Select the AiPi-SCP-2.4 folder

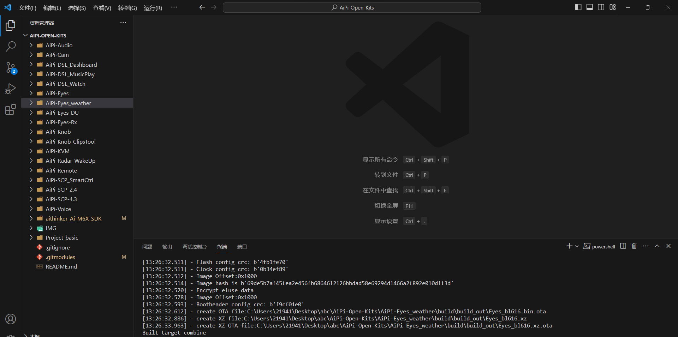(77, 189)
